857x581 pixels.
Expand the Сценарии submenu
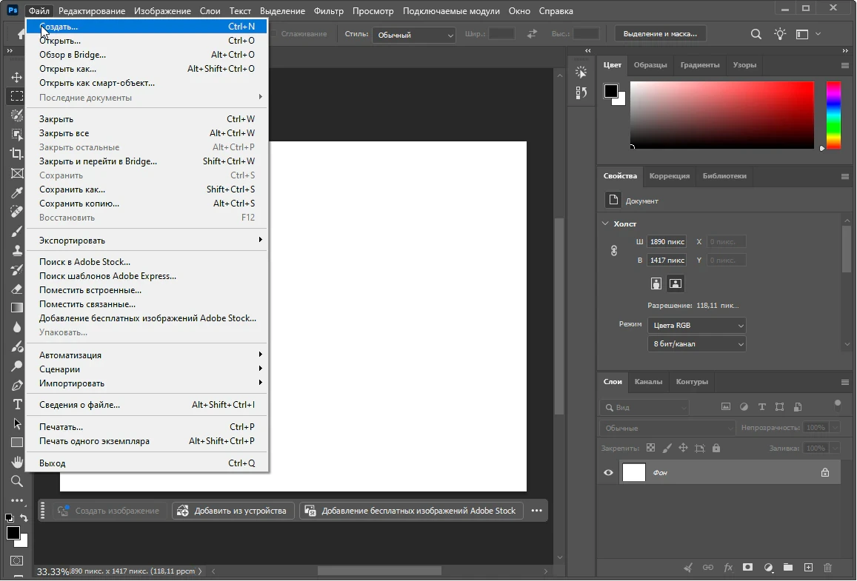[147, 369]
